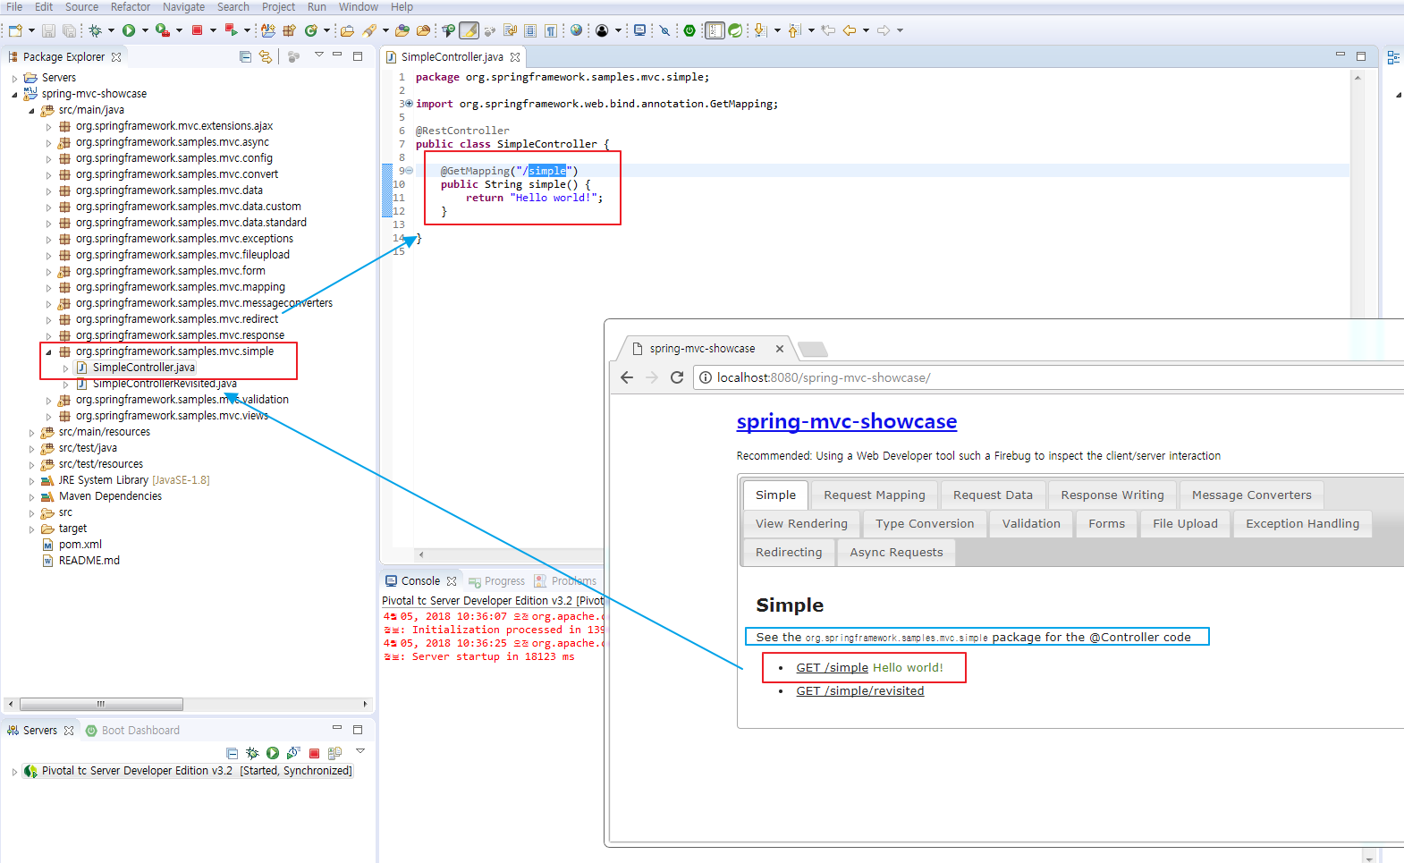Close the SimpleController.java editor tab

[515, 56]
